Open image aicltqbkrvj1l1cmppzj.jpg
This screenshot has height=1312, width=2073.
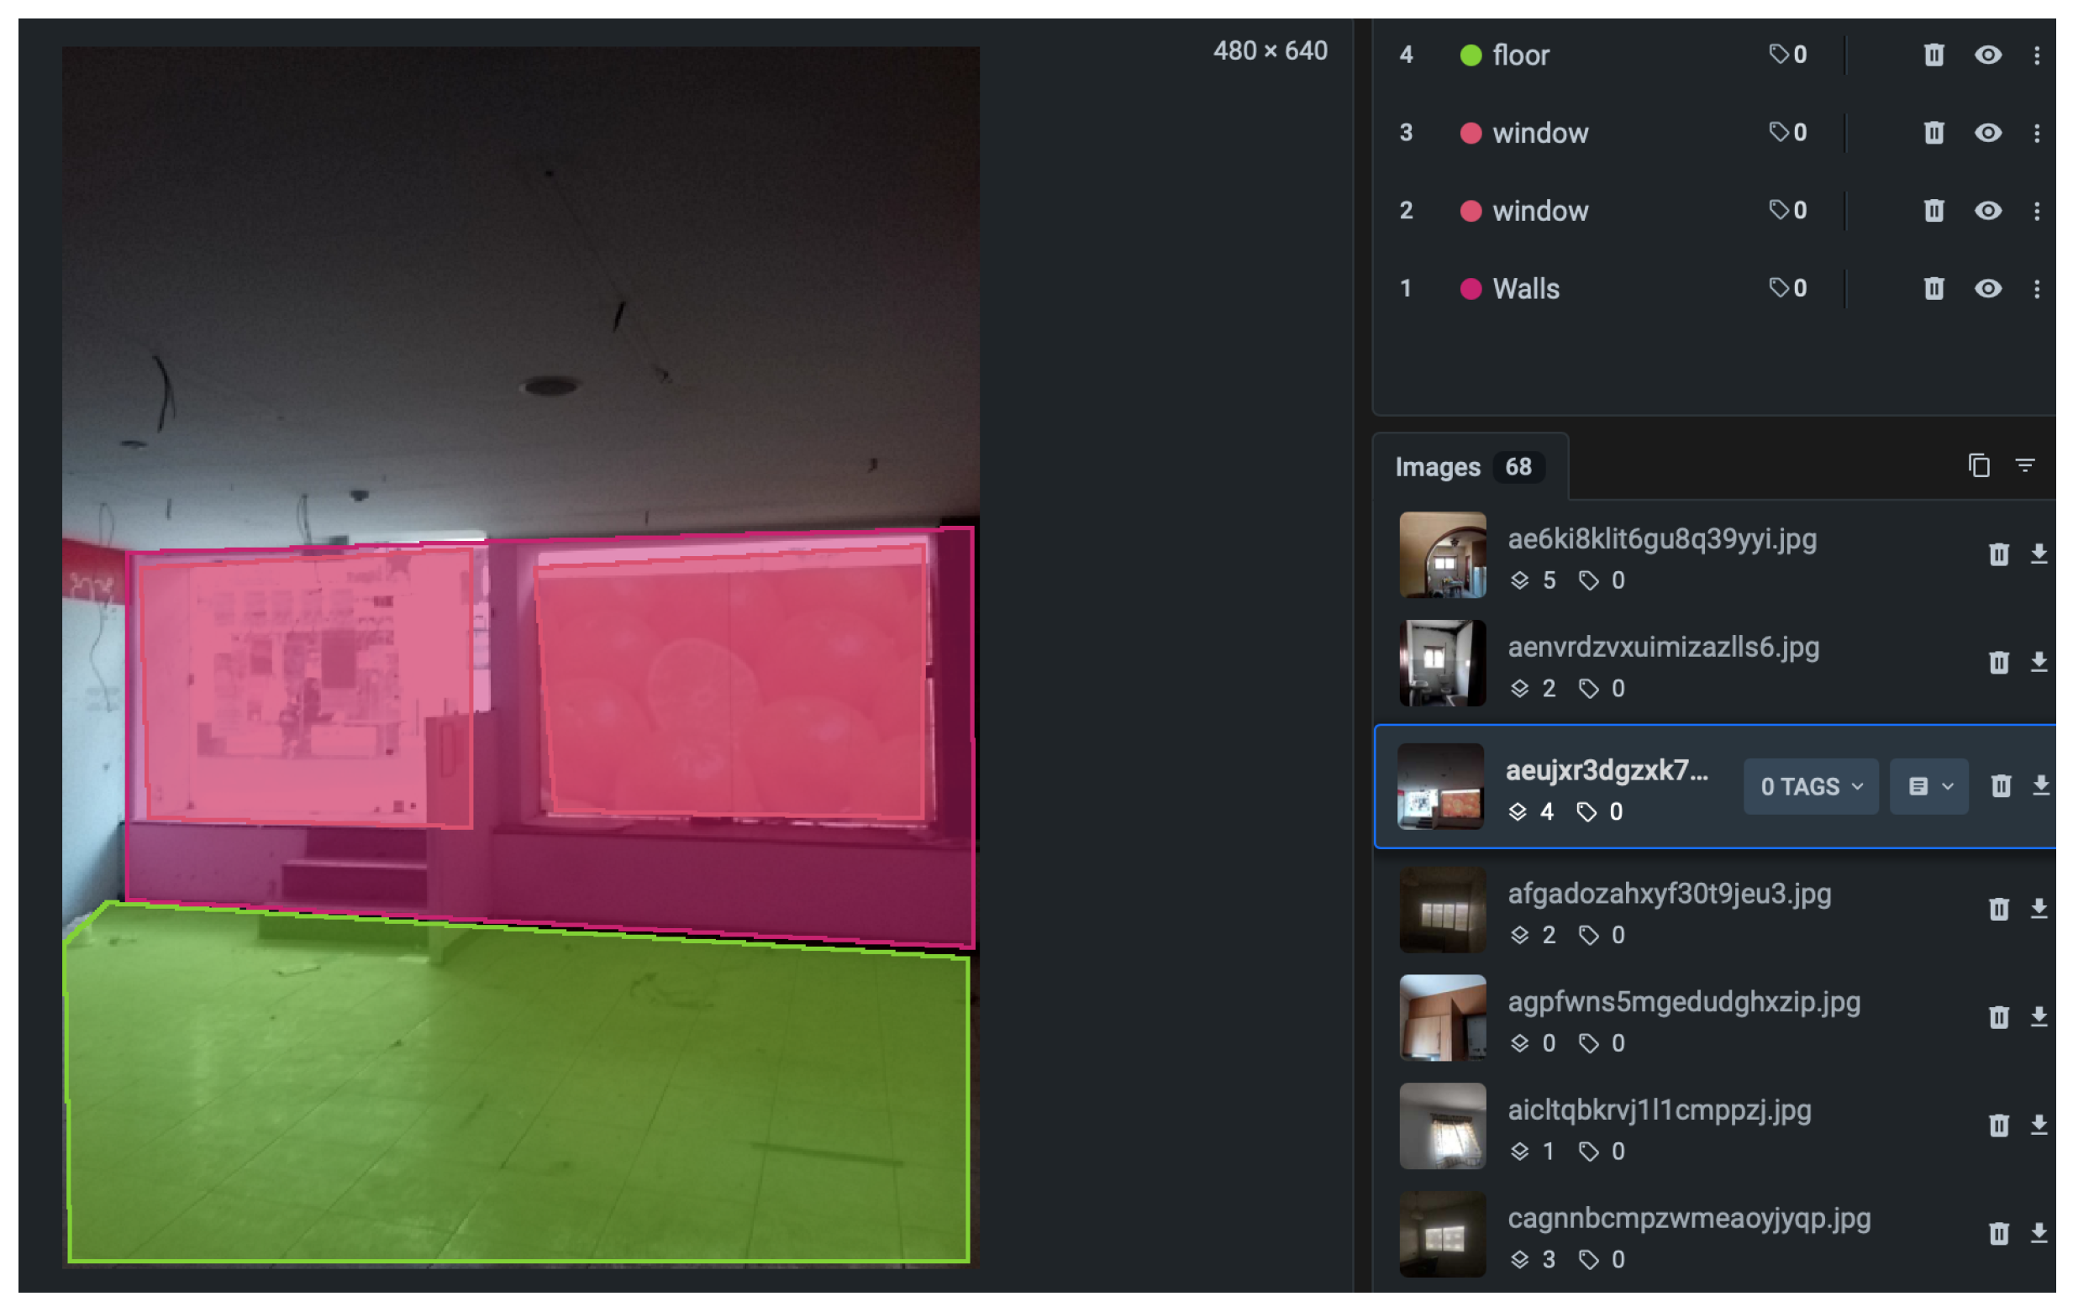click(1659, 1110)
